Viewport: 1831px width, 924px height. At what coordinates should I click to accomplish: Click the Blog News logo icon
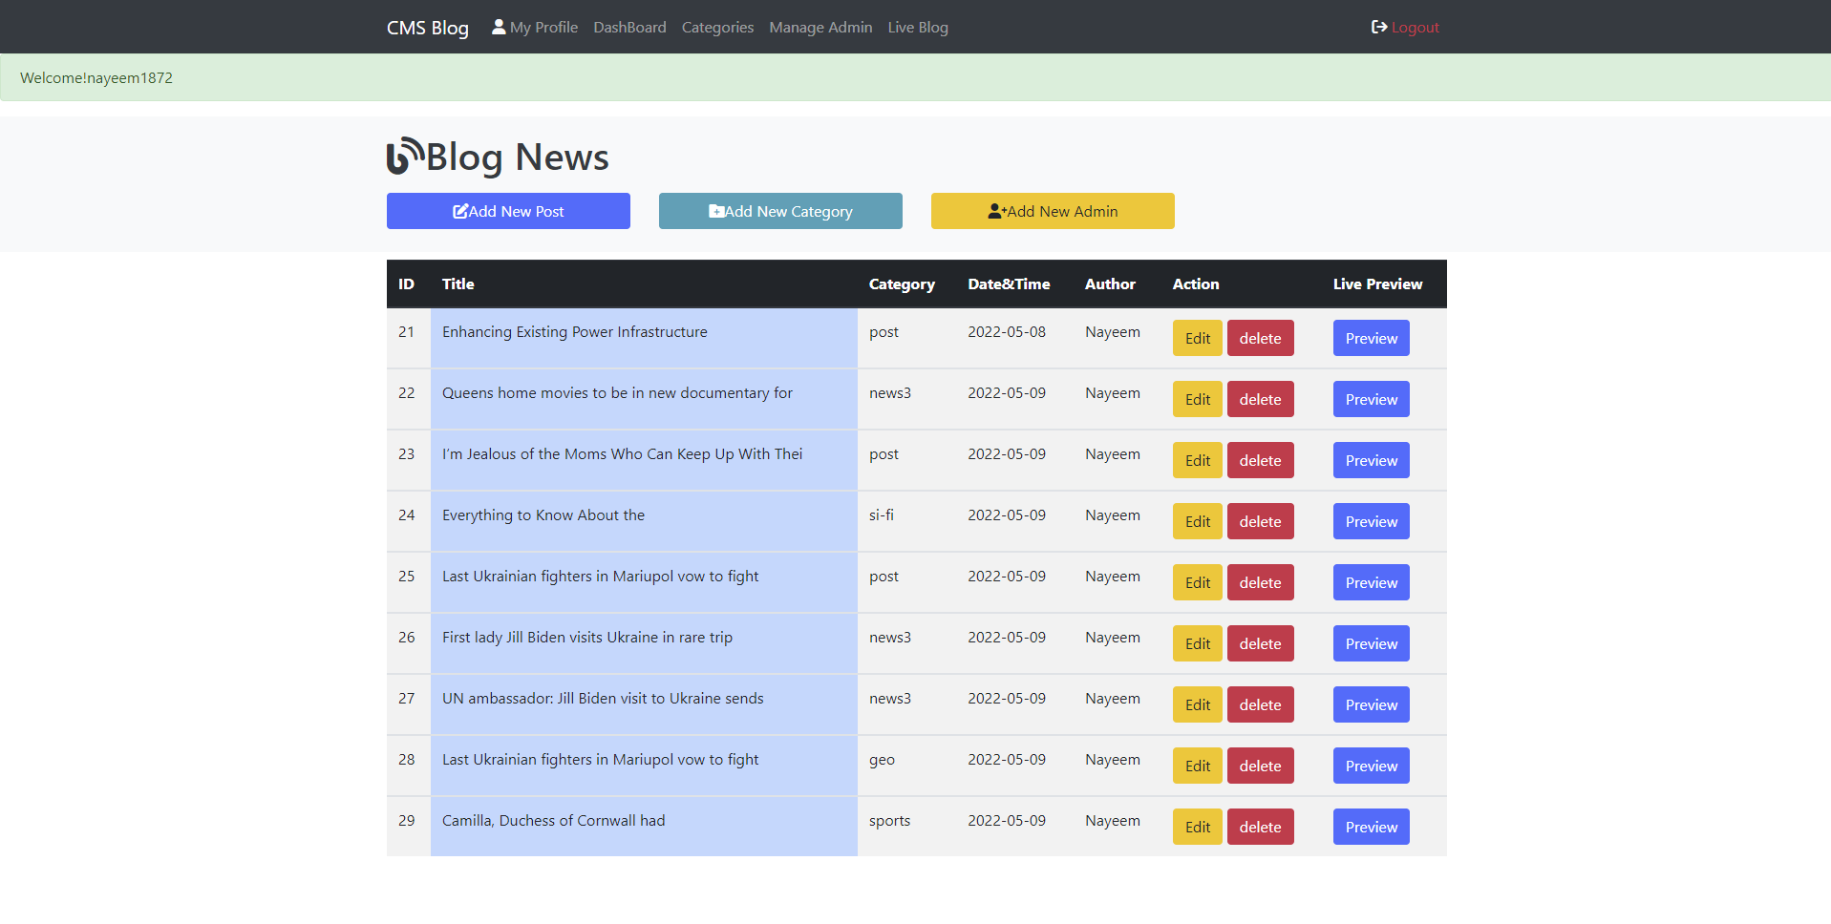tap(403, 154)
